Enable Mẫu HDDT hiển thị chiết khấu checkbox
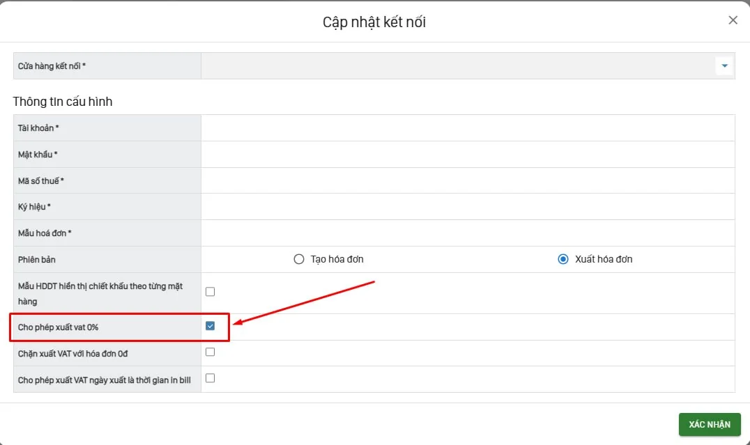This screenshot has width=750, height=445. click(210, 292)
